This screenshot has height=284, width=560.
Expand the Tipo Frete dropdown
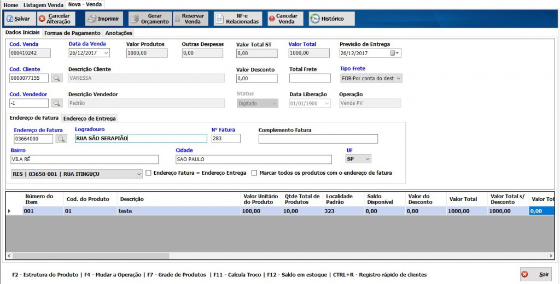point(398,78)
